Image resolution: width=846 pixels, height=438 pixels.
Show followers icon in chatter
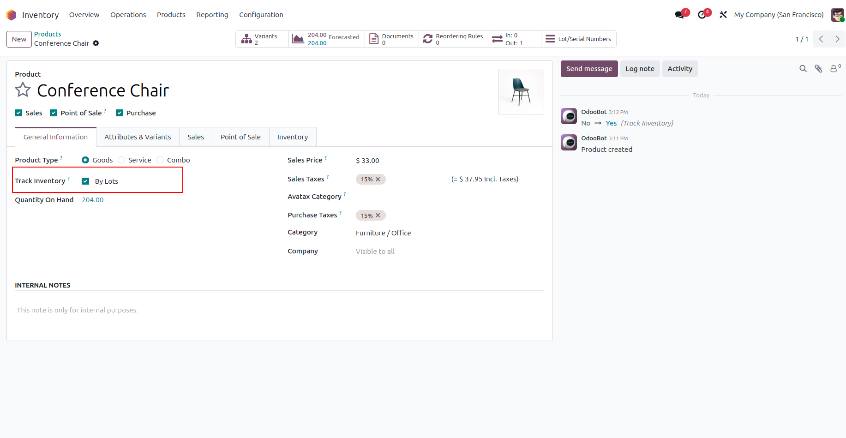pos(835,68)
